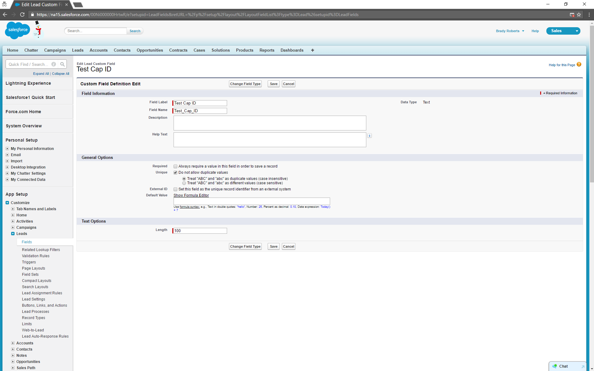Click the Help Text info icon
Viewport: 594px width, 371px height.
pyautogui.click(x=369, y=135)
